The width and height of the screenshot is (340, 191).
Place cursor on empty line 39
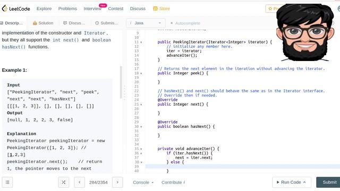point(243,167)
